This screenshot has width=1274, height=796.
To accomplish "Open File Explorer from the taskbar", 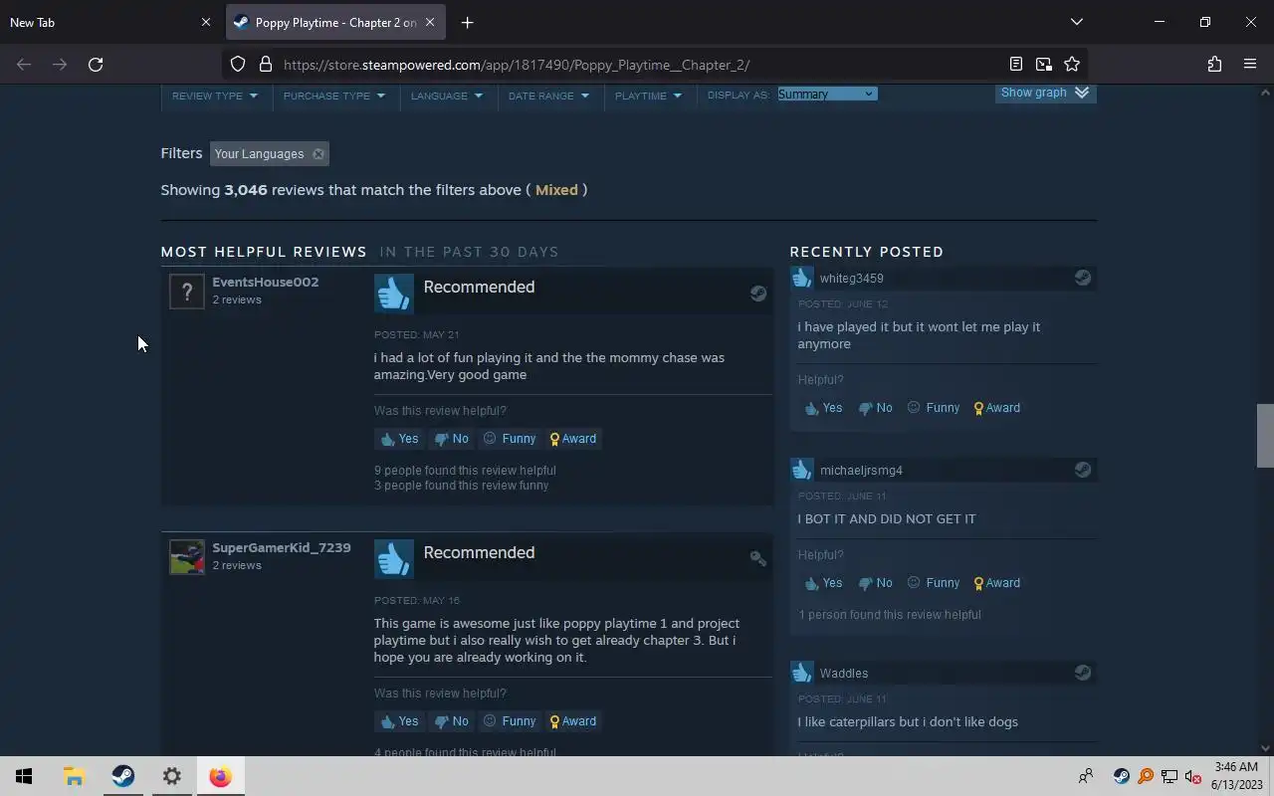I will [75, 776].
